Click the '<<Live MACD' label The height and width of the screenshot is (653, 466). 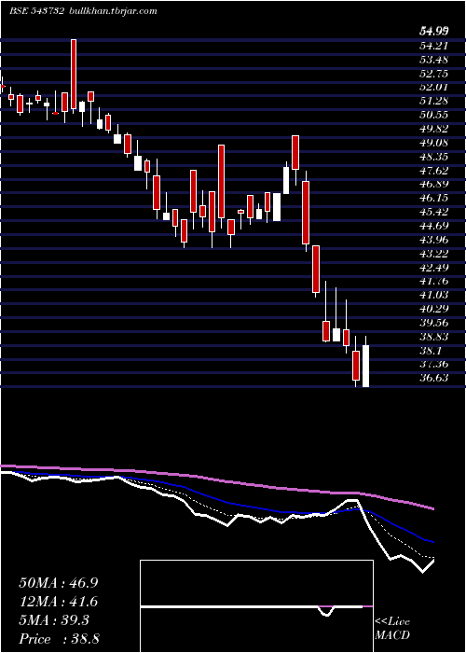point(392,629)
